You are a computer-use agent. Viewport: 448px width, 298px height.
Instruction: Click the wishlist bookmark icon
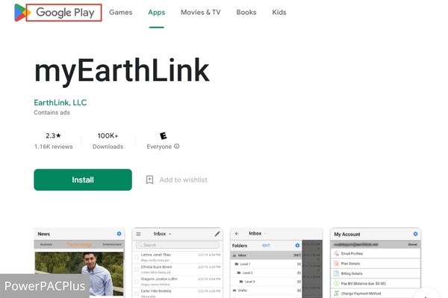[x=149, y=180]
